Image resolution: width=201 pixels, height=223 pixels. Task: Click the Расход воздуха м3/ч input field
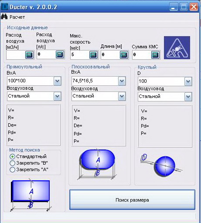pyautogui.click(x=16, y=55)
